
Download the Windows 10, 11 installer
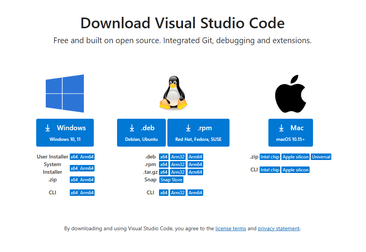[x=65, y=133]
